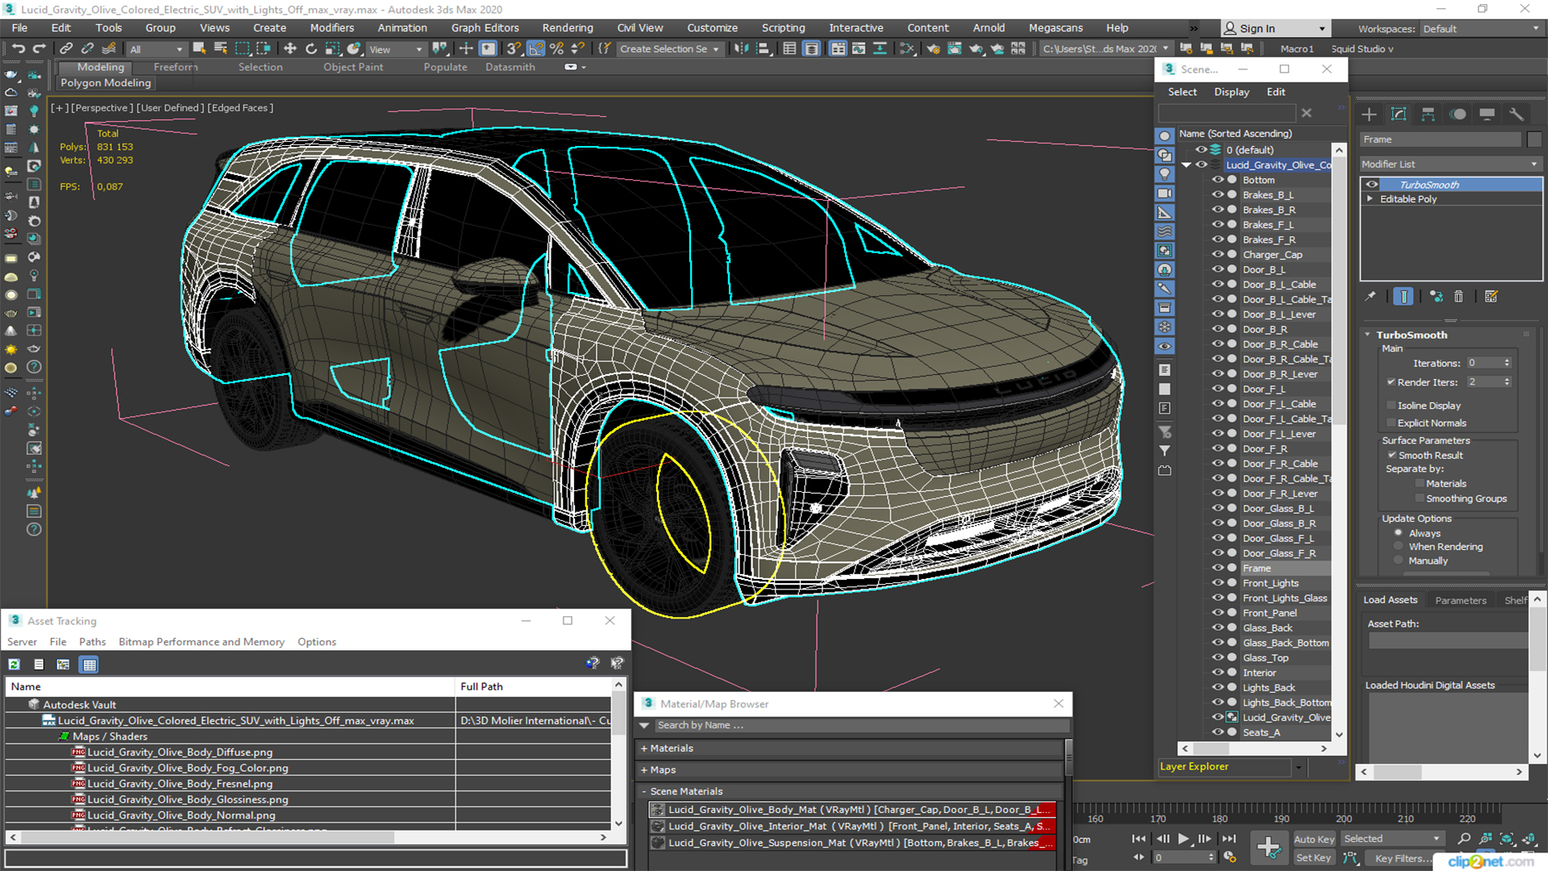1548x871 pixels.
Task: Click the Set Key button
Action: [1313, 858]
